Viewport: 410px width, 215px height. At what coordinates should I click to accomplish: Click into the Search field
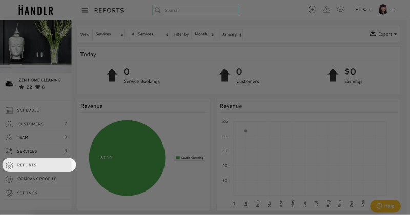click(198, 10)
